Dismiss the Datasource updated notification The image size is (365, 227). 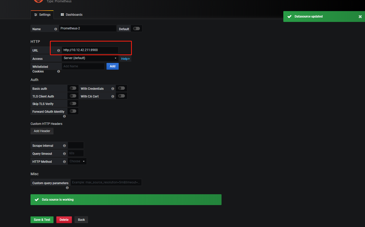click(x=360, y=17)
